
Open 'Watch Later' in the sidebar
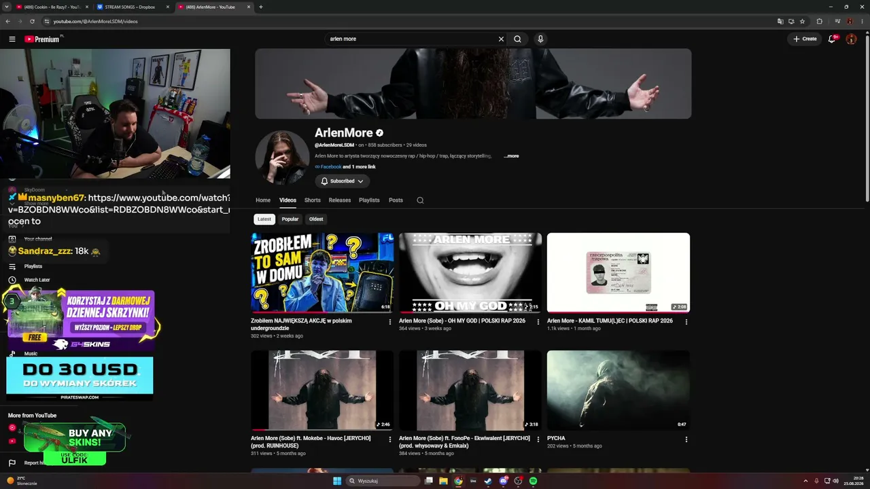tap(37, 280)
